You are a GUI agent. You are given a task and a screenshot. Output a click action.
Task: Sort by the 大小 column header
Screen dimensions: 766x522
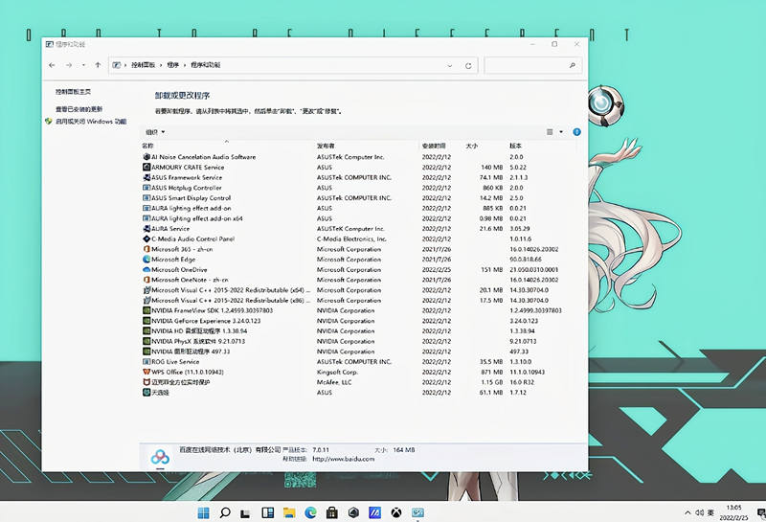[471, 146]
